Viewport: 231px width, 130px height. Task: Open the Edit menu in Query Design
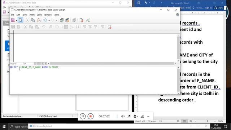pos(18,15)
